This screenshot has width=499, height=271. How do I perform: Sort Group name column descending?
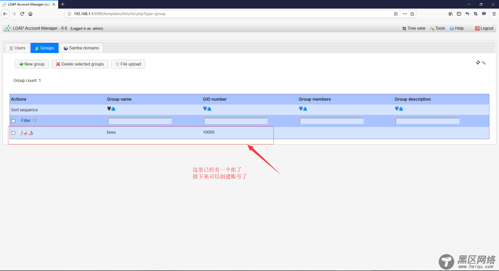point(109,109)
